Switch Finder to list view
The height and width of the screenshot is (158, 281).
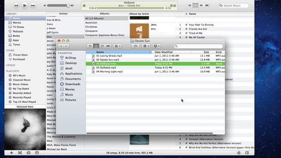[x=96, y=46]
